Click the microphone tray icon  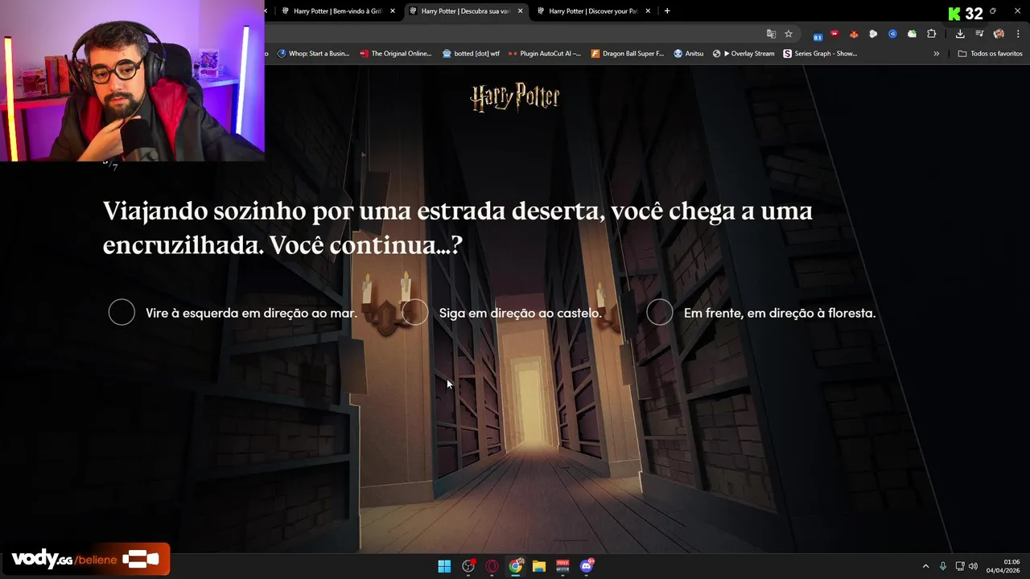[x=943, y=566]
